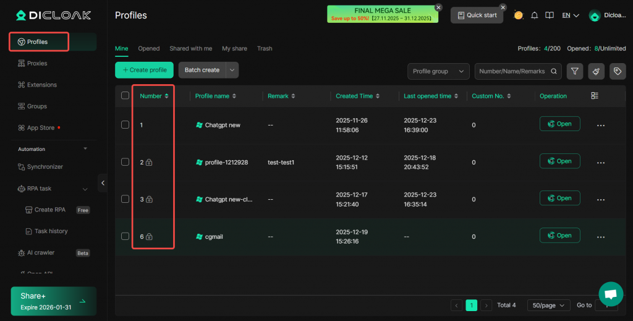Image resolution: width=633 pixels, height=321 pixels.
Task: Open the documentation book icon
Action: 549,15
